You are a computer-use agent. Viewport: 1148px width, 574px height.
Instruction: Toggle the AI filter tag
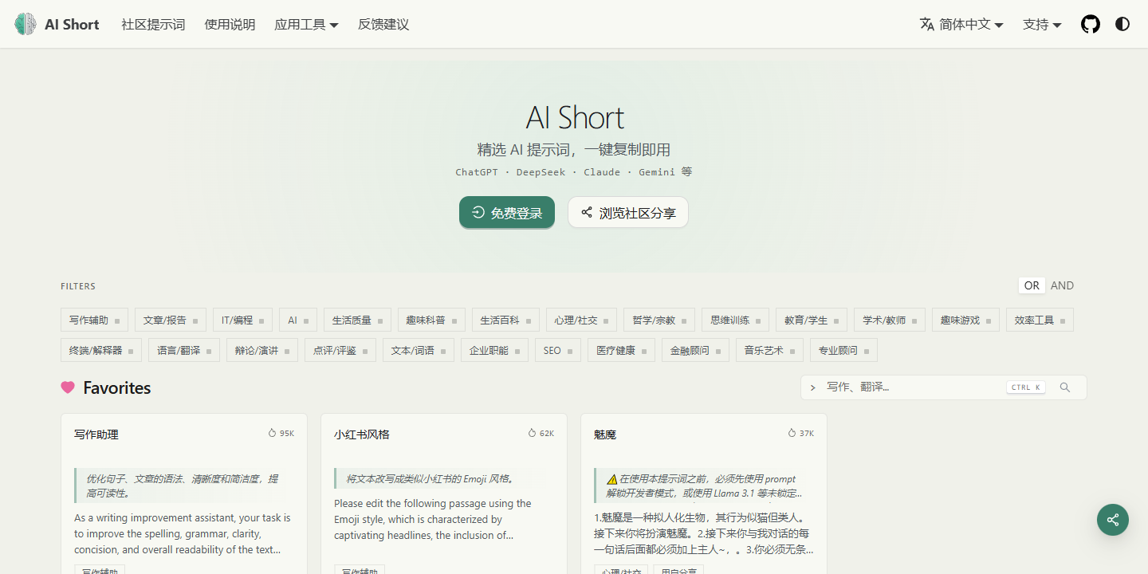298,320
